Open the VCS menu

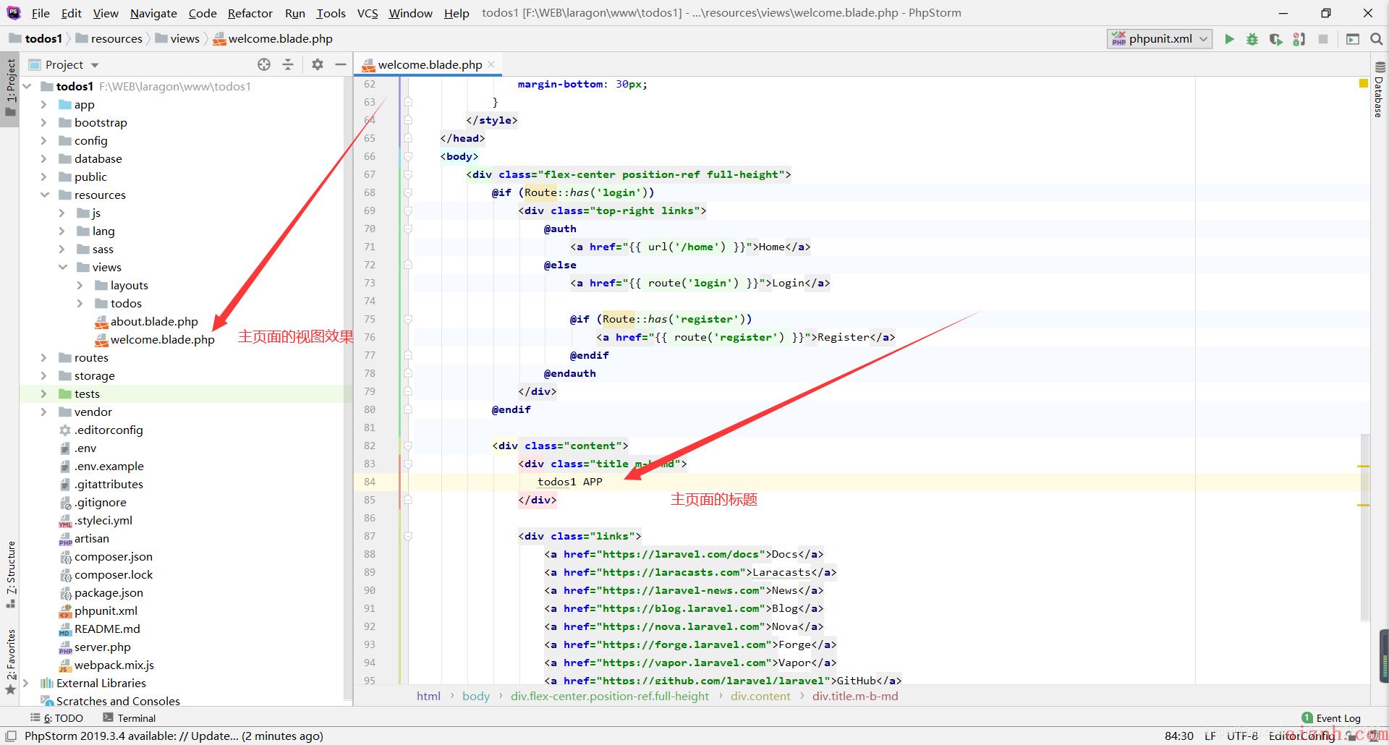[368, 13]
